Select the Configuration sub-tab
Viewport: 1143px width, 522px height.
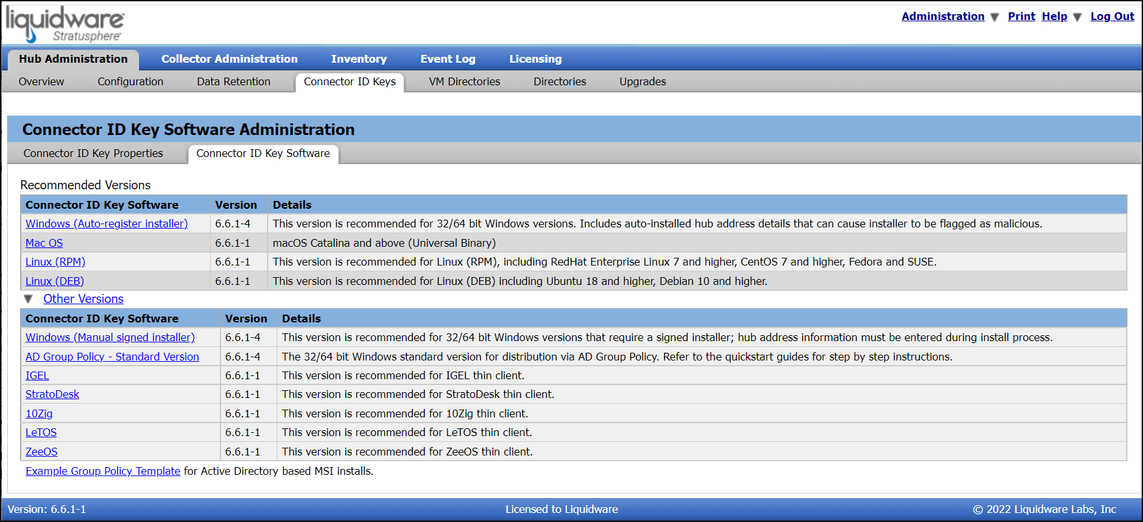pos(131,81)
